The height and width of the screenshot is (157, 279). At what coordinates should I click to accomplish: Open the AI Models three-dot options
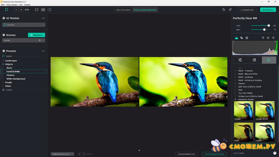[43, 18]
